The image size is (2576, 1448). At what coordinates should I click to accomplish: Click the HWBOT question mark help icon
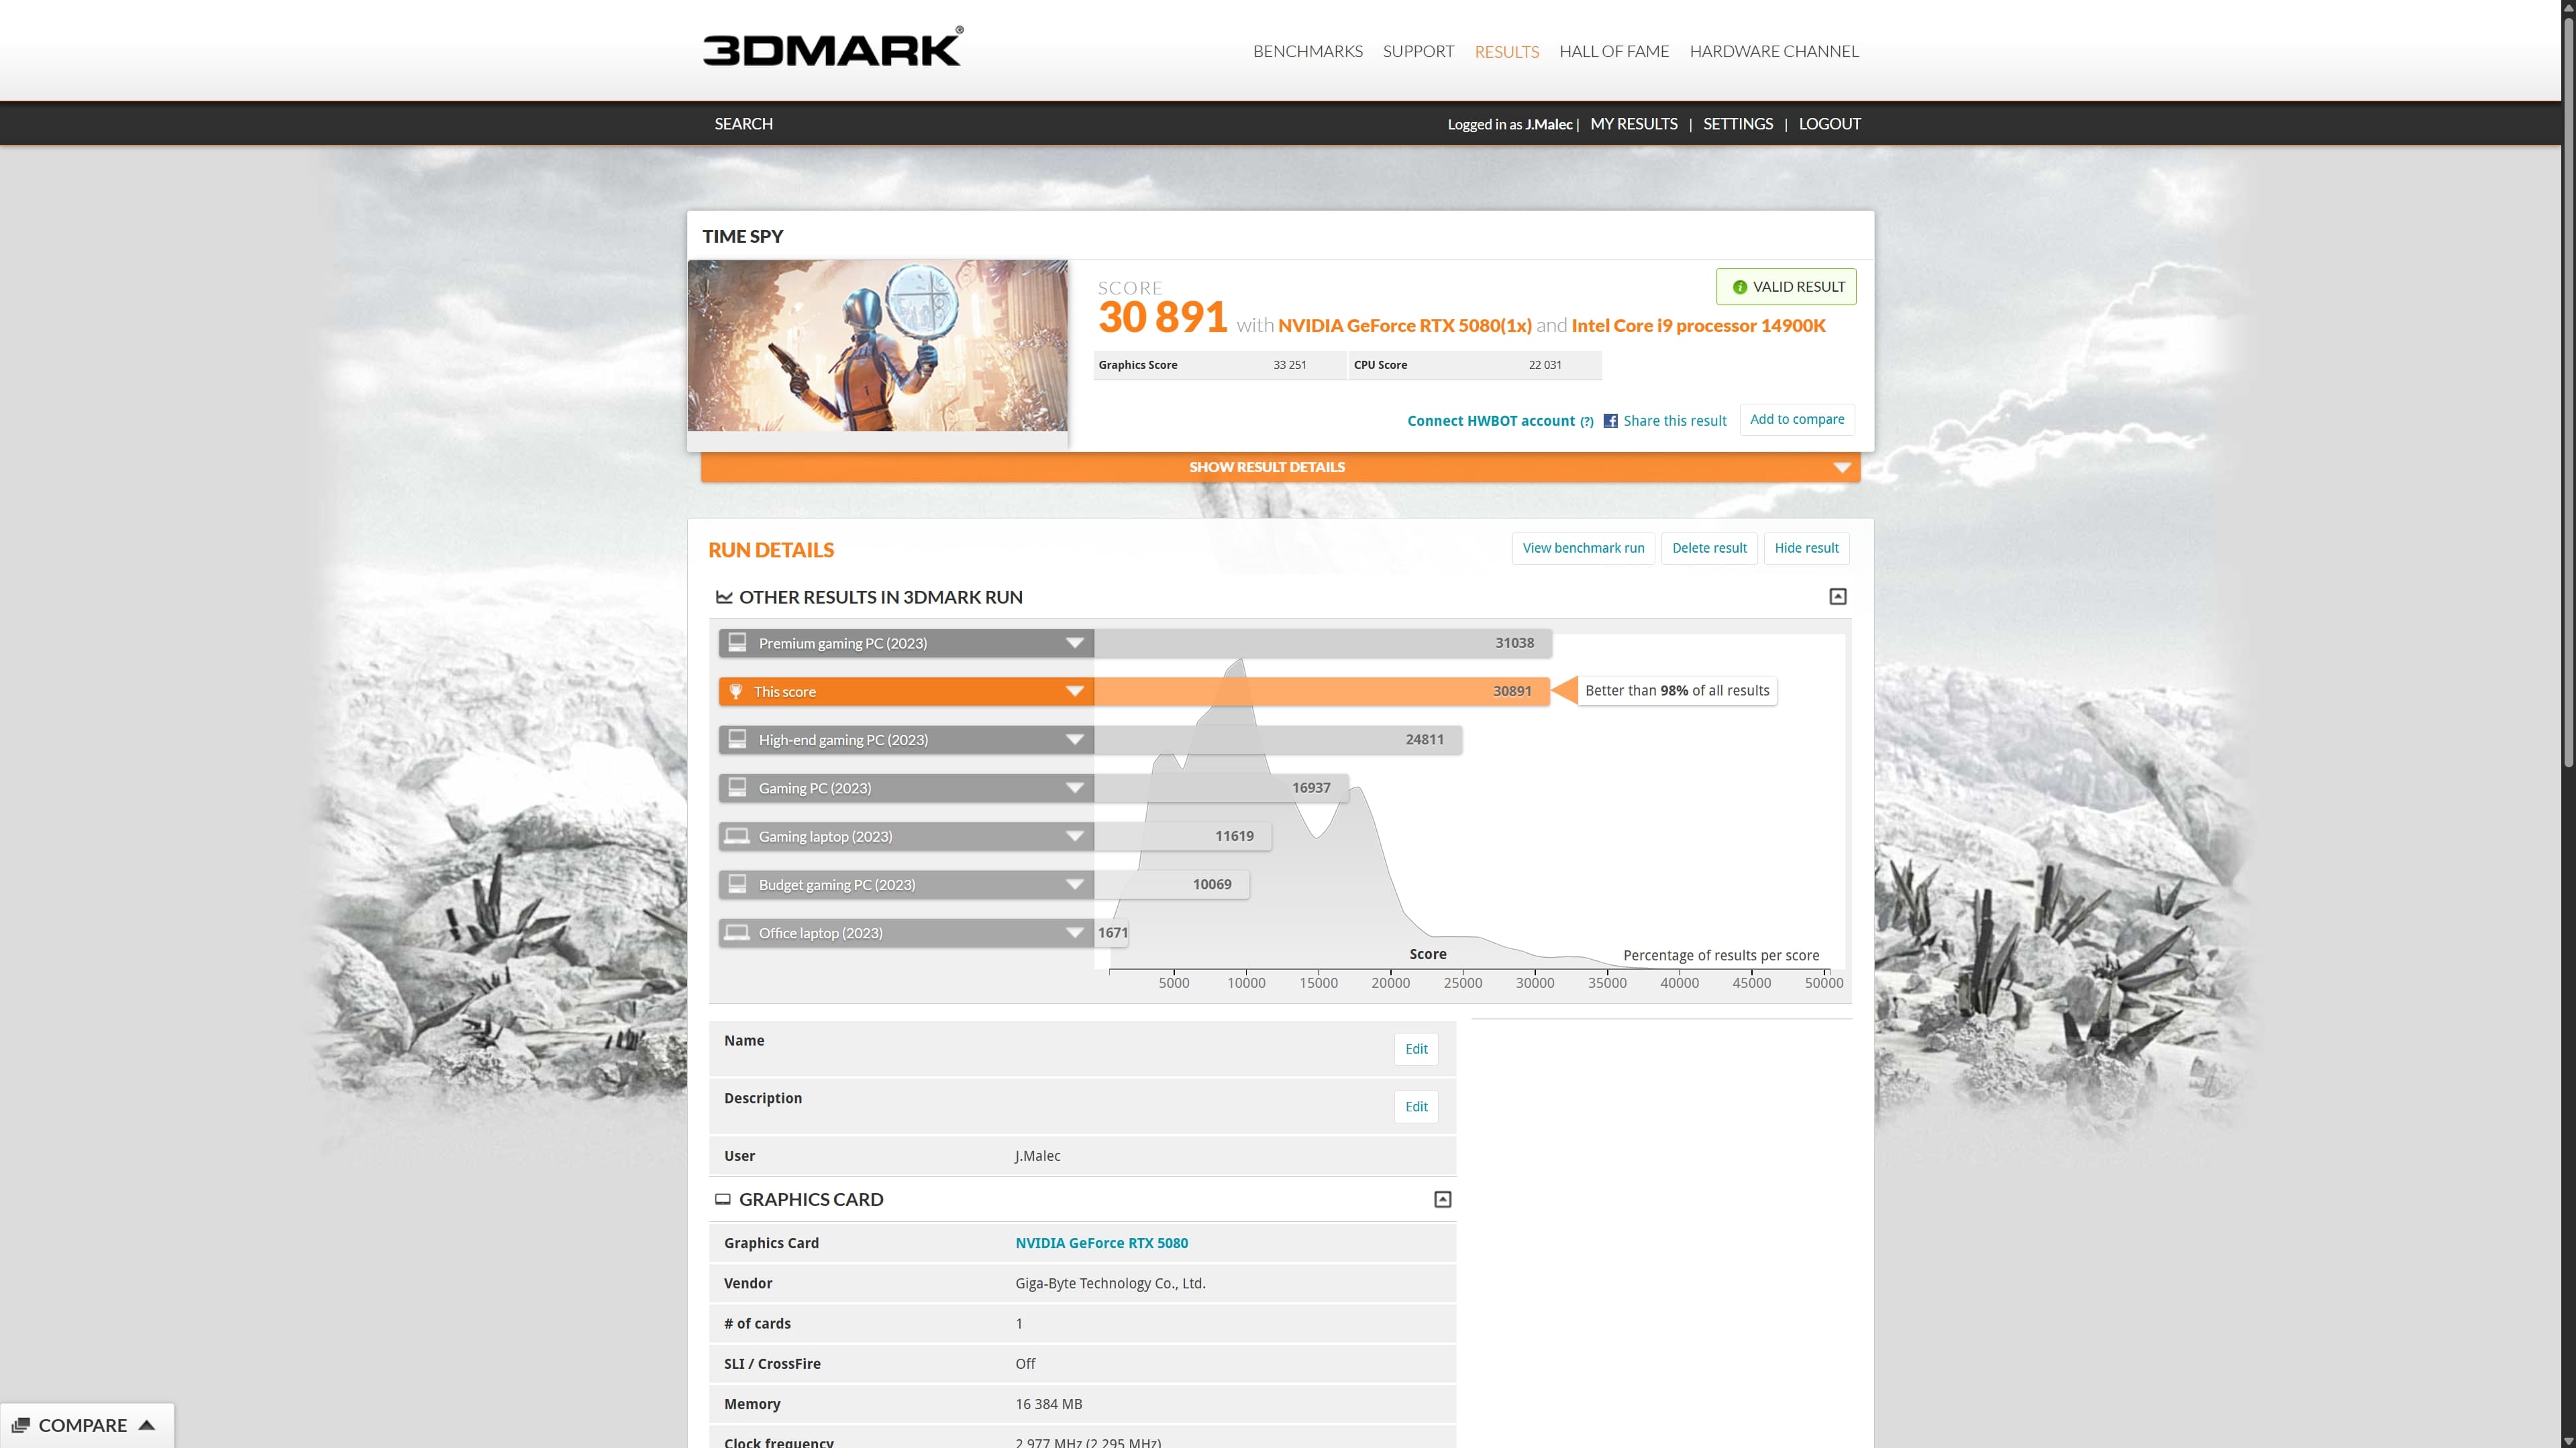(1587, 422)
